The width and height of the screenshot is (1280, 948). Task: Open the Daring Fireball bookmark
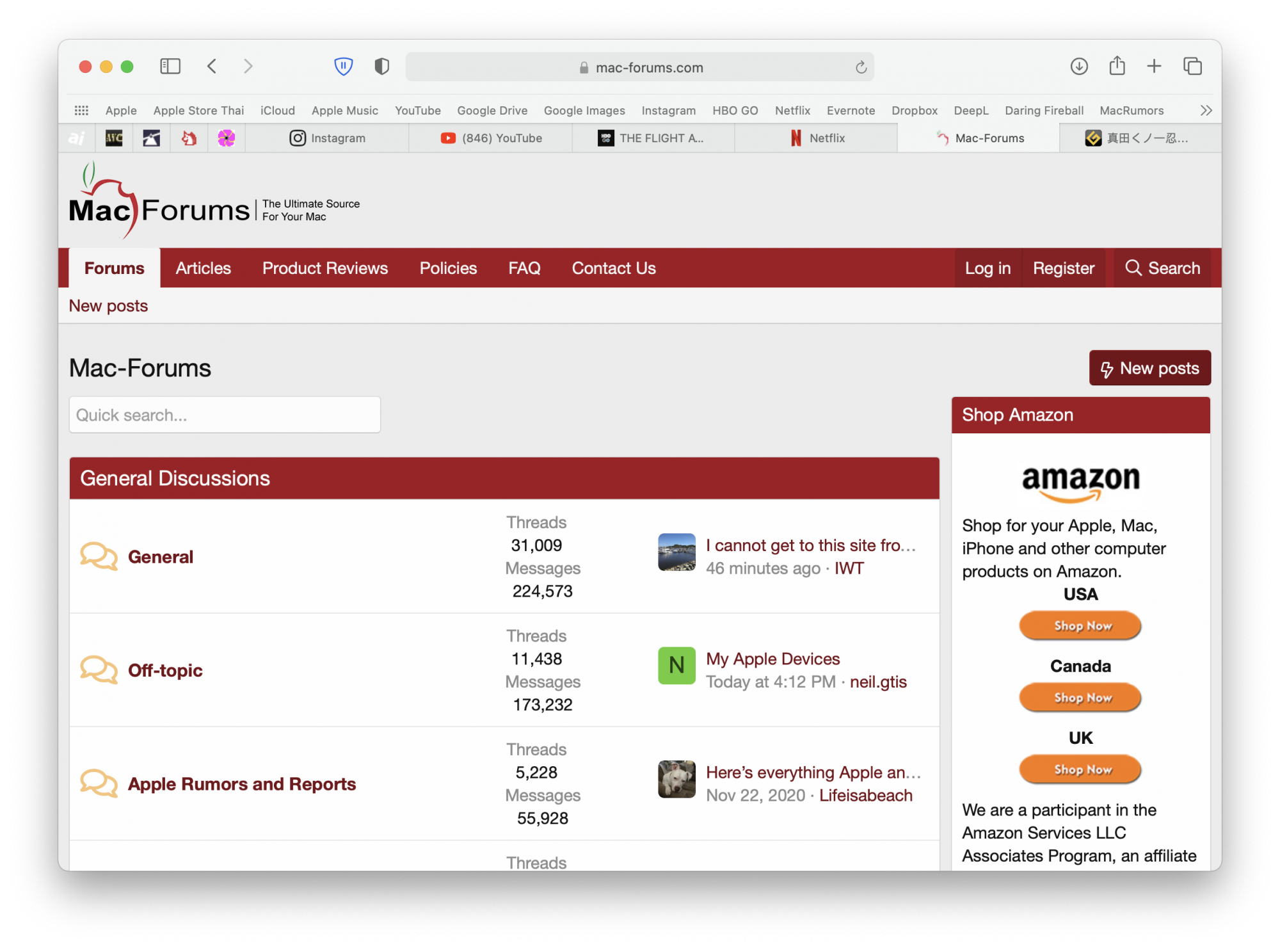(1044, 110)
